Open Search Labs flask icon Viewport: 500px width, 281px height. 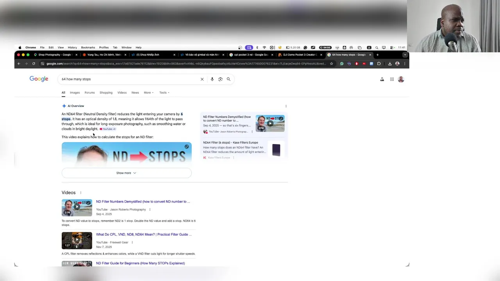pyautogui.click(x=382, y=79)
